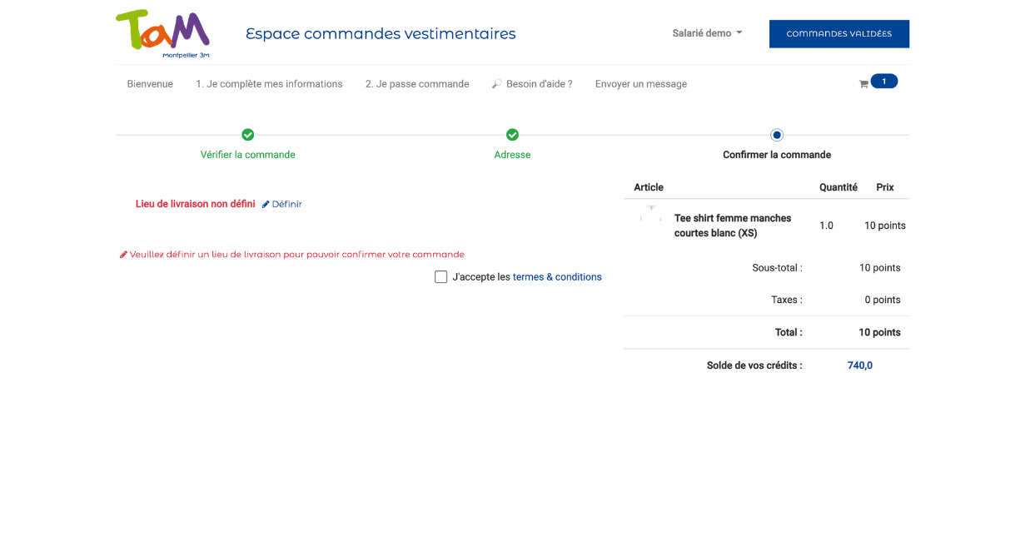
Task: Open Envoyer un message page
Action: pos(641,84)
